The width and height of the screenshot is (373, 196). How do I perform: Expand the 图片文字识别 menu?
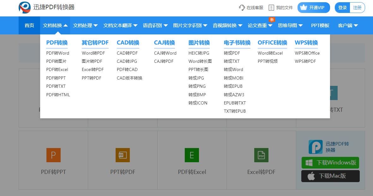coord(190,26)
